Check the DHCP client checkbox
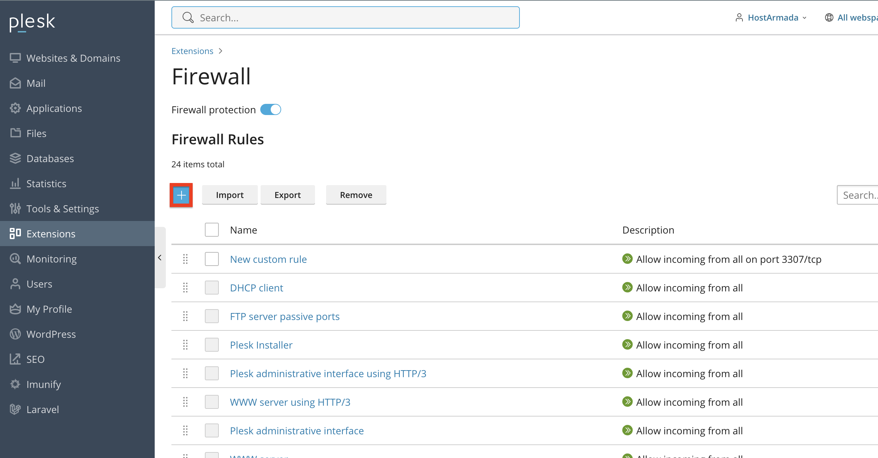Image resolution: width=878 pixels, height=458 pixels. click(x=212, y=288)
